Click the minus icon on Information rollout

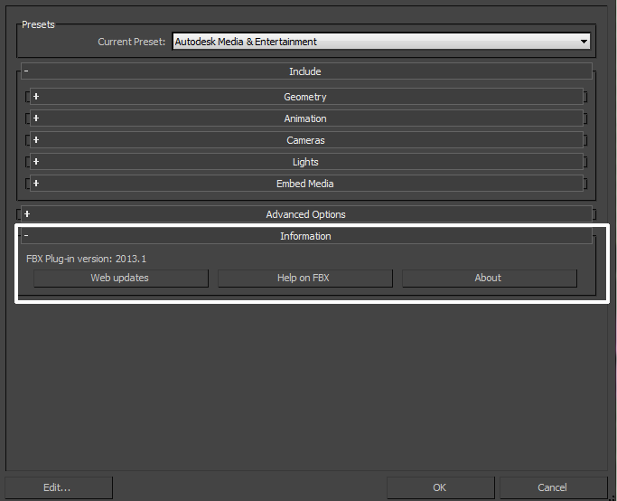26,236
